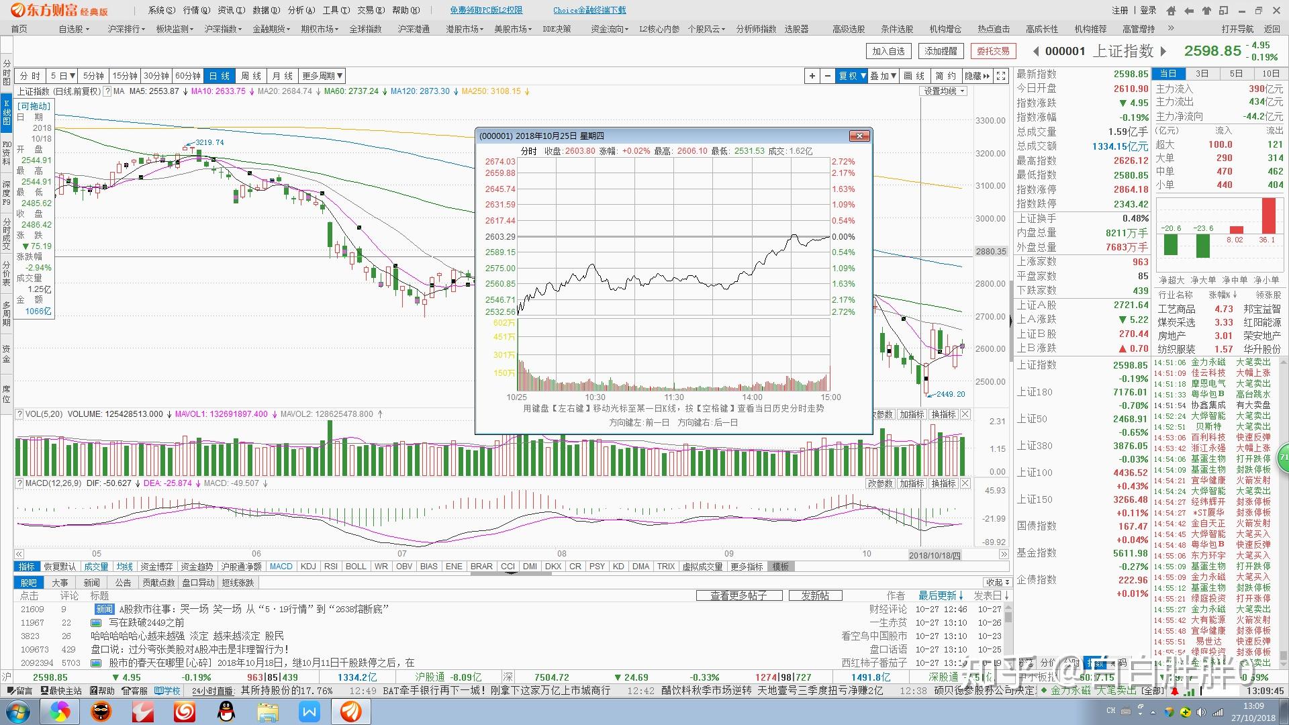
Task: Switch to 新闻 bottom tab
Action: (91, 582)
